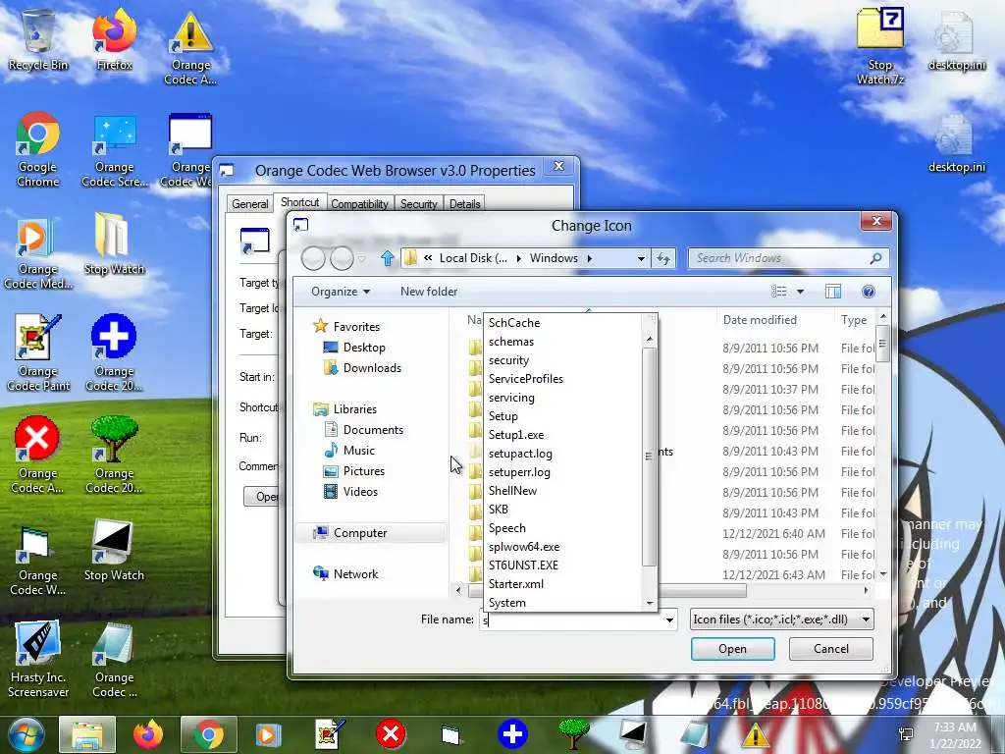Open File Explorer from the taskbar

click(87, 734)
